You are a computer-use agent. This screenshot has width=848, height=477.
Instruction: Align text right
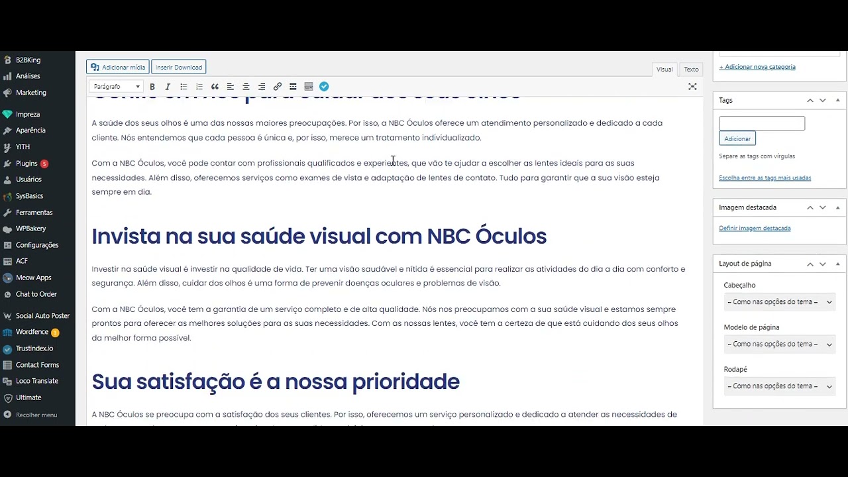[x=262, y=87]
